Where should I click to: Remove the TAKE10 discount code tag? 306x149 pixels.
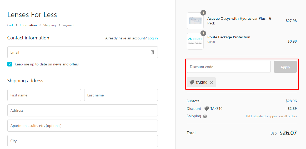tap(212, 82)
